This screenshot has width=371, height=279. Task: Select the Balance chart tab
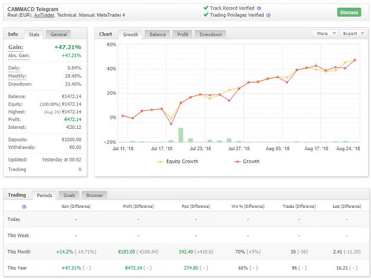[157, 34]
